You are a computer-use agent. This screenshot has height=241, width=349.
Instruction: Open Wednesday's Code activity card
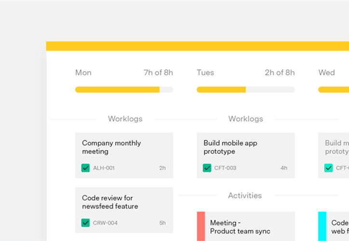(334, 227)
